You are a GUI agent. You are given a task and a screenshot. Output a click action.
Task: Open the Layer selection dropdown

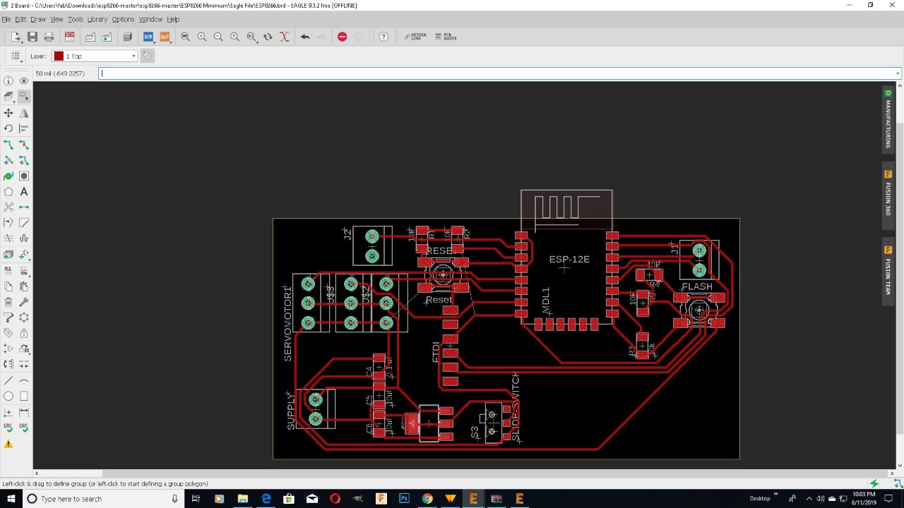[x=95, y=56]
